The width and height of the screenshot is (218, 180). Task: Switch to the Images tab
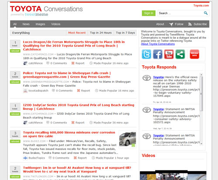(40, 24)
